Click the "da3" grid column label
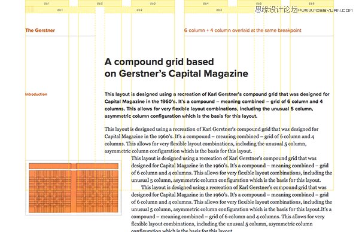Viewport: 359px width, 232px height. point(153,4)
